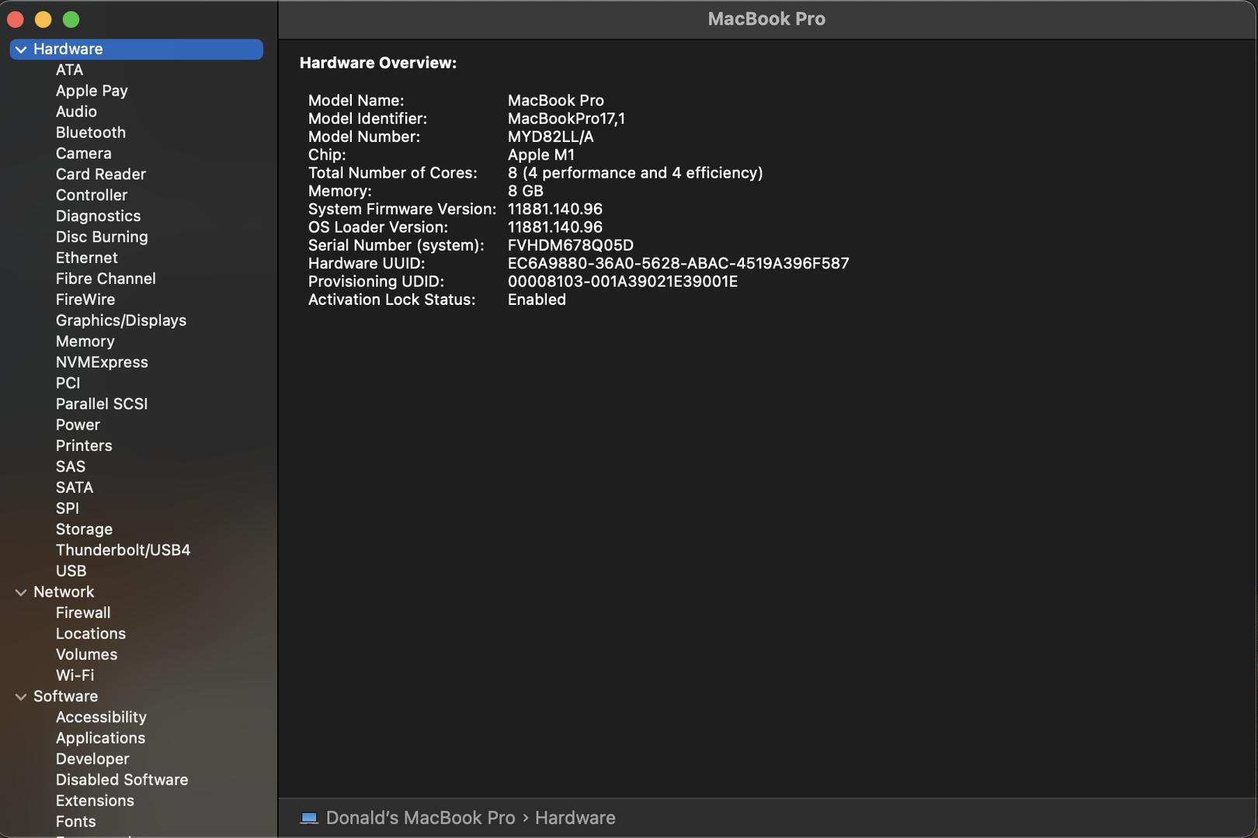This screenshot has height=838, width=1258.
Task: Click Donald's MacBook Pro in path bar
Action: [420, 818]
